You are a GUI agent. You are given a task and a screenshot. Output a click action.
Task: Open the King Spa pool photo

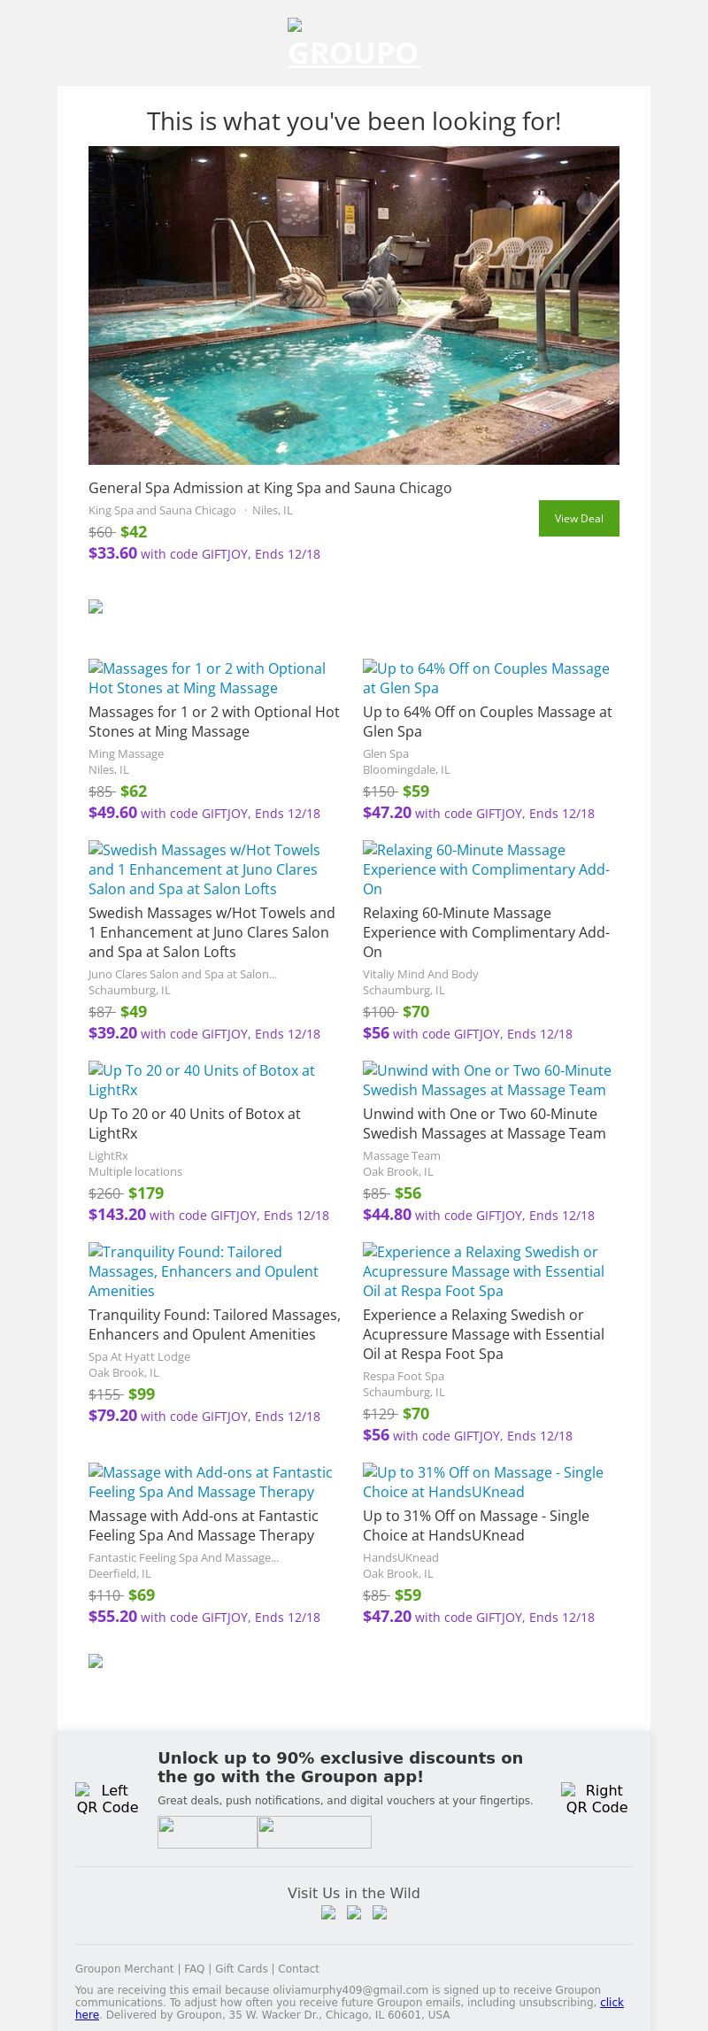(354, 305)
